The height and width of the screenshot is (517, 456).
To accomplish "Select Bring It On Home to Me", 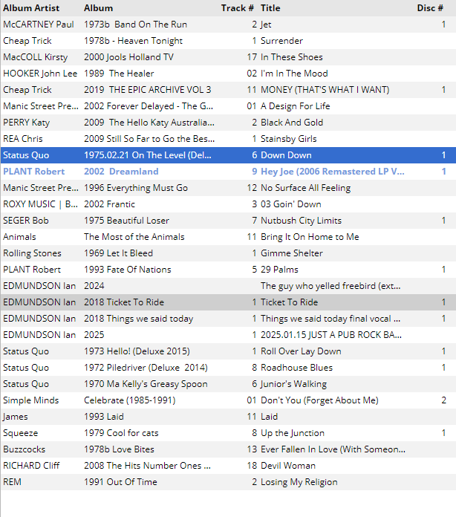I will pos(310,237).
